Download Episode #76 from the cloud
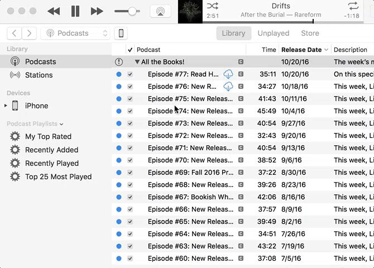374x268 pixels. click(x=228, y=87)
